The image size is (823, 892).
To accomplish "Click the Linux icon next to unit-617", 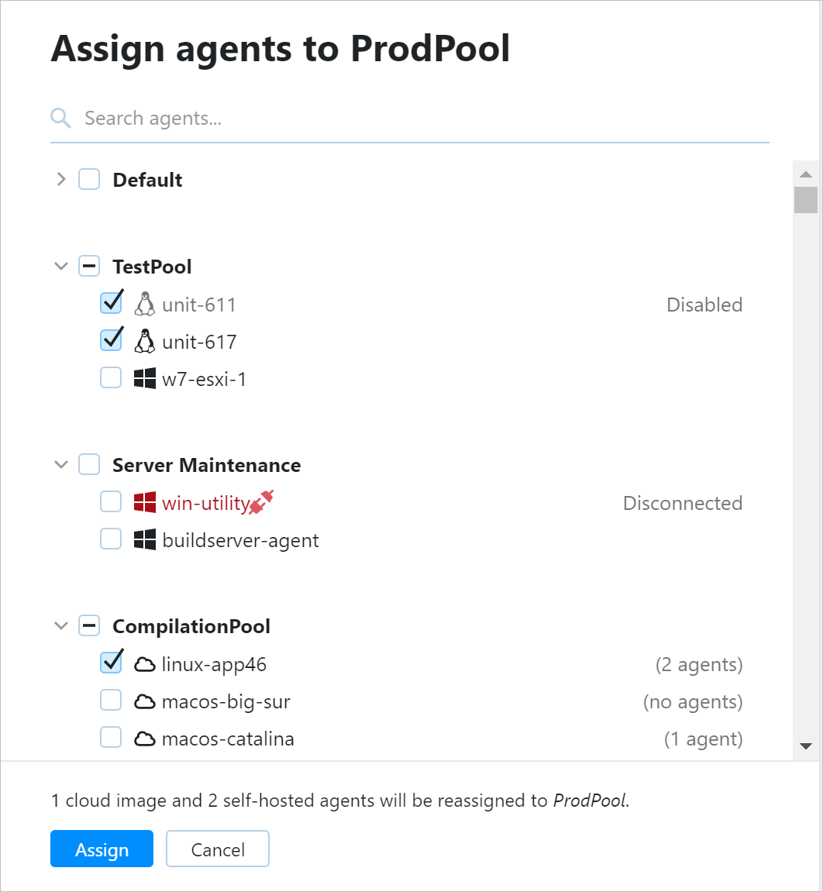I will (145, 341).
